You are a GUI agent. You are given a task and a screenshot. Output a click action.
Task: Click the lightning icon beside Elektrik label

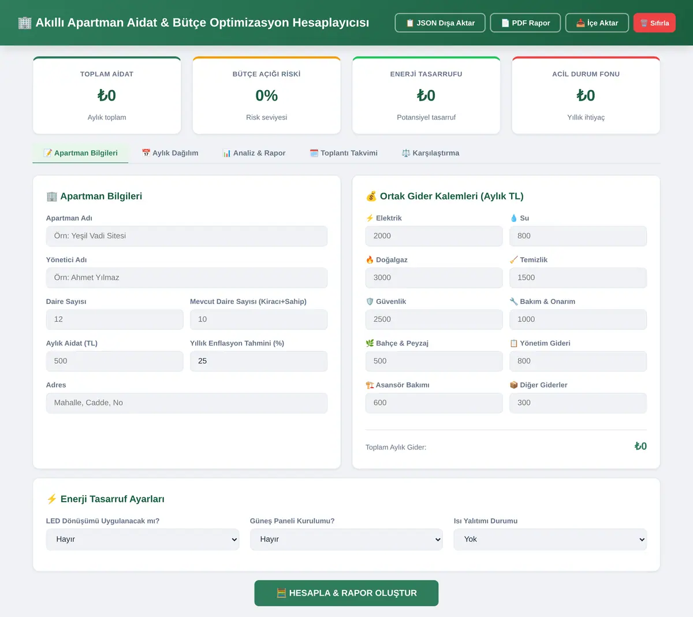(x=370, y=218)
